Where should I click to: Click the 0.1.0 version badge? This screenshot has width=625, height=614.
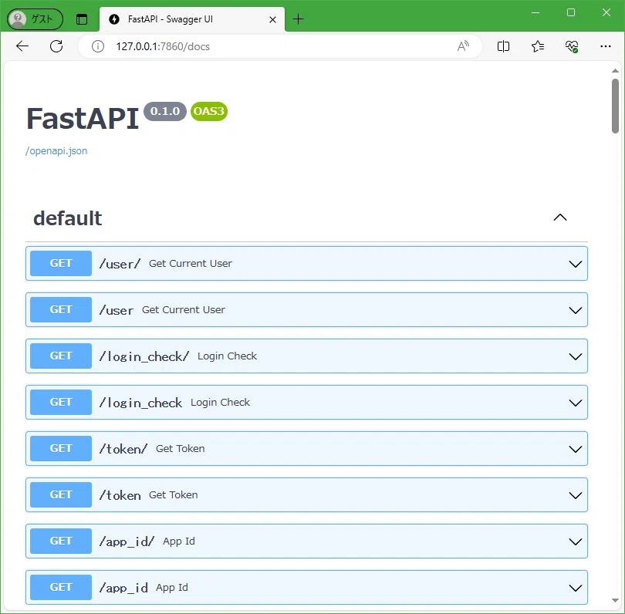[165, 111]
